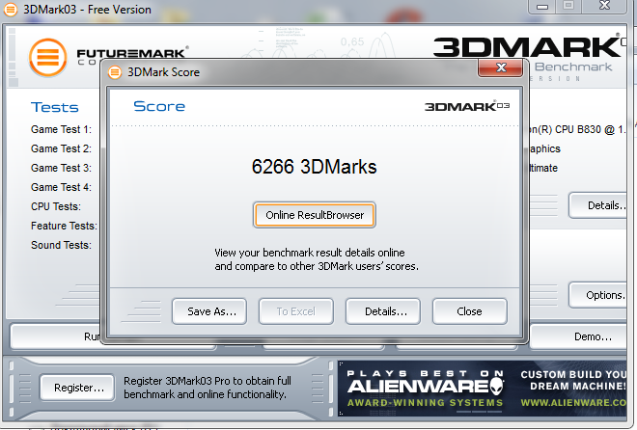This screenshot has height=430, width=637.
Task: Click the 6266 3DMarks score text
Action: (314, 167)
